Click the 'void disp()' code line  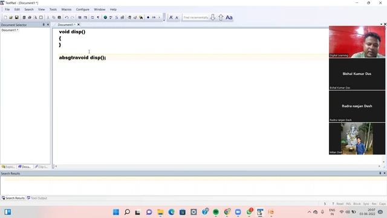[x=72, y=31]
